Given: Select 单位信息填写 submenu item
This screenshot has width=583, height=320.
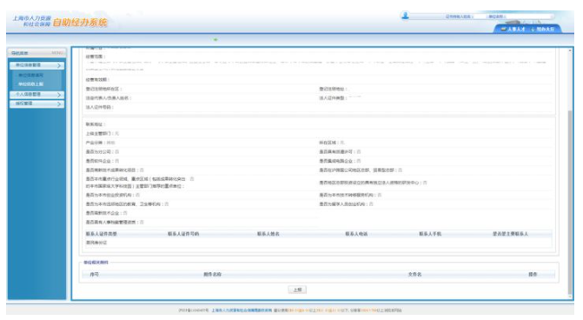Looking at the screenshot, I should pos(31,75).
